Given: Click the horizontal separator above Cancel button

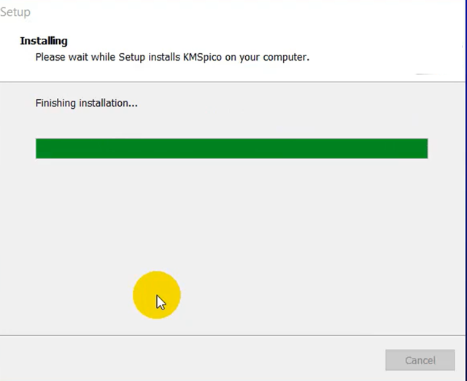Looking at the screenshot, I should (233, 336).
